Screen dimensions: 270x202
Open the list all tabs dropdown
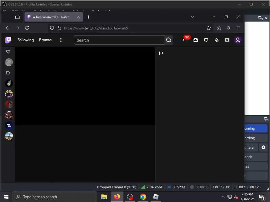(192, 17)
